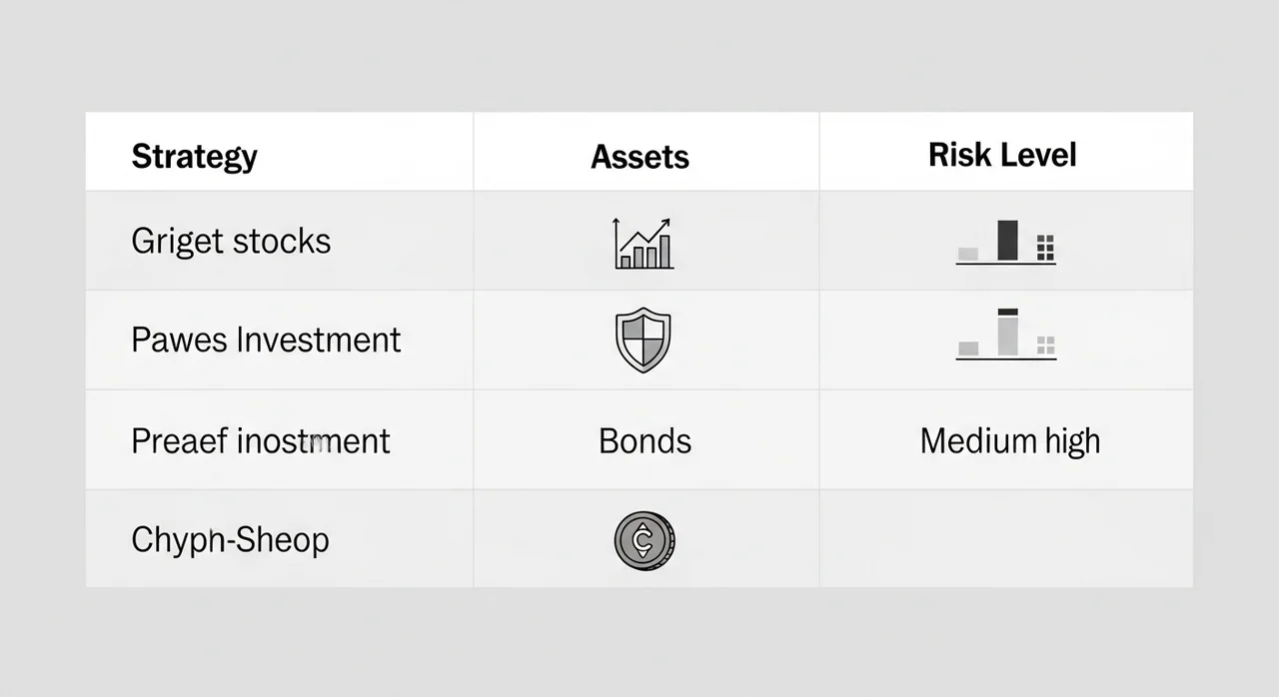
Task: Click the tall gray bar in Pawes risk chart
Action: 1007,332
